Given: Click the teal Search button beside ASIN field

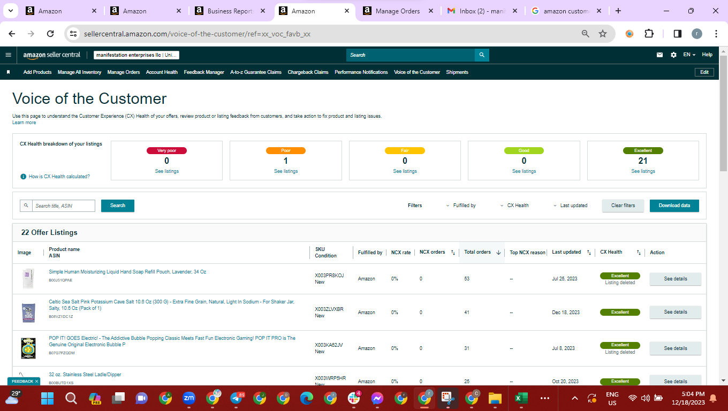Looking at the screenshot, I should [x=118, y=205].
